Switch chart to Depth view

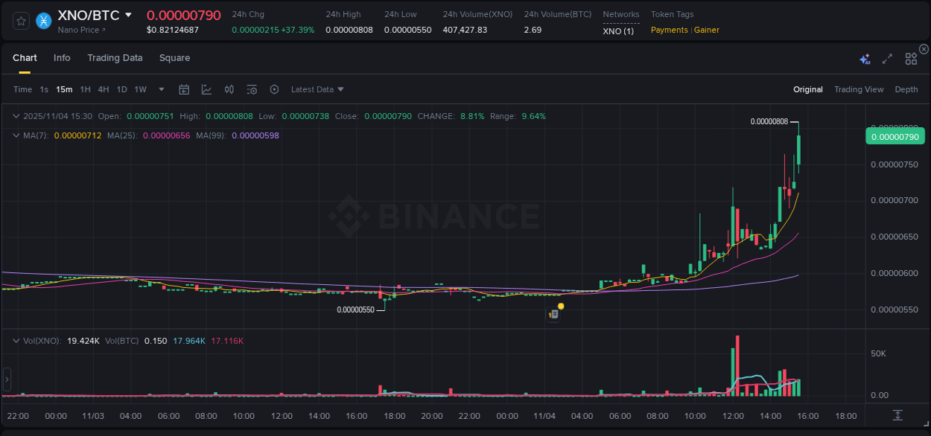(x=906, y=89)
